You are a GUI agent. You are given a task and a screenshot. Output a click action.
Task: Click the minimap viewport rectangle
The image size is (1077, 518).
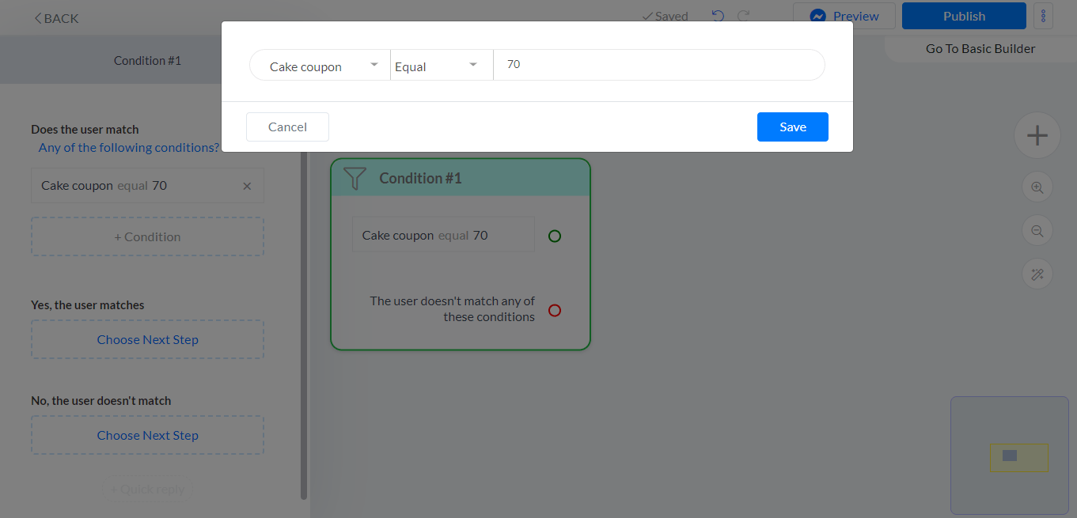(1019, 456)
